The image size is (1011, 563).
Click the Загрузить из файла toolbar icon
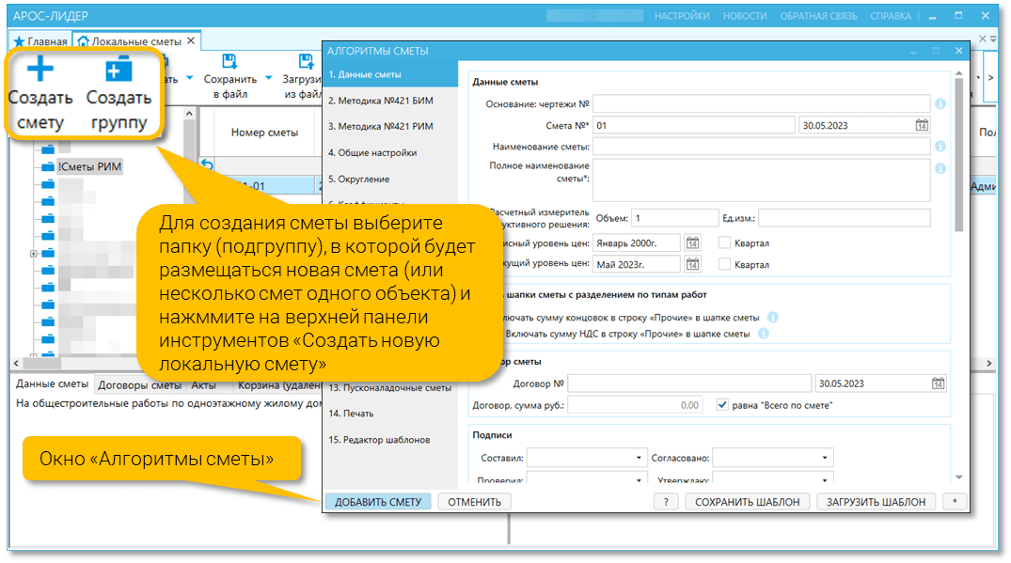[x=306, y=61]
